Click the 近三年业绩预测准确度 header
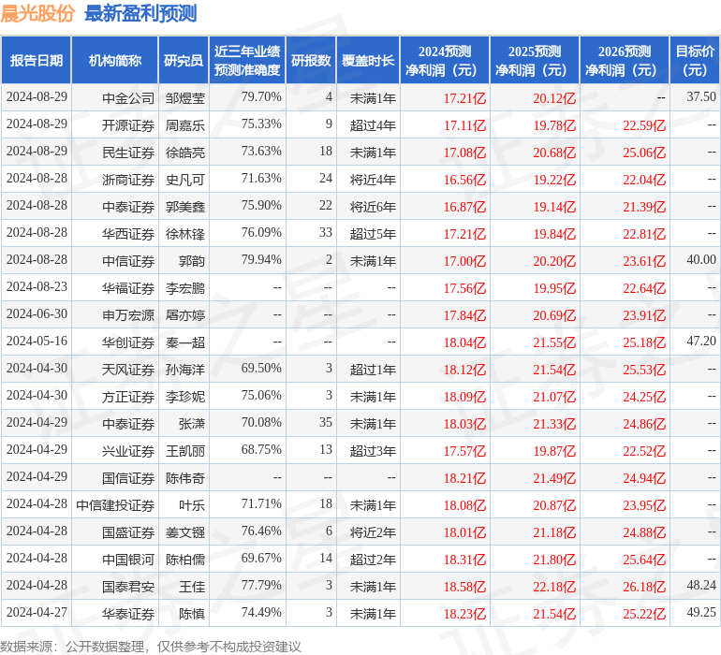Screen dimensions: 721x655 coord(247,60)
